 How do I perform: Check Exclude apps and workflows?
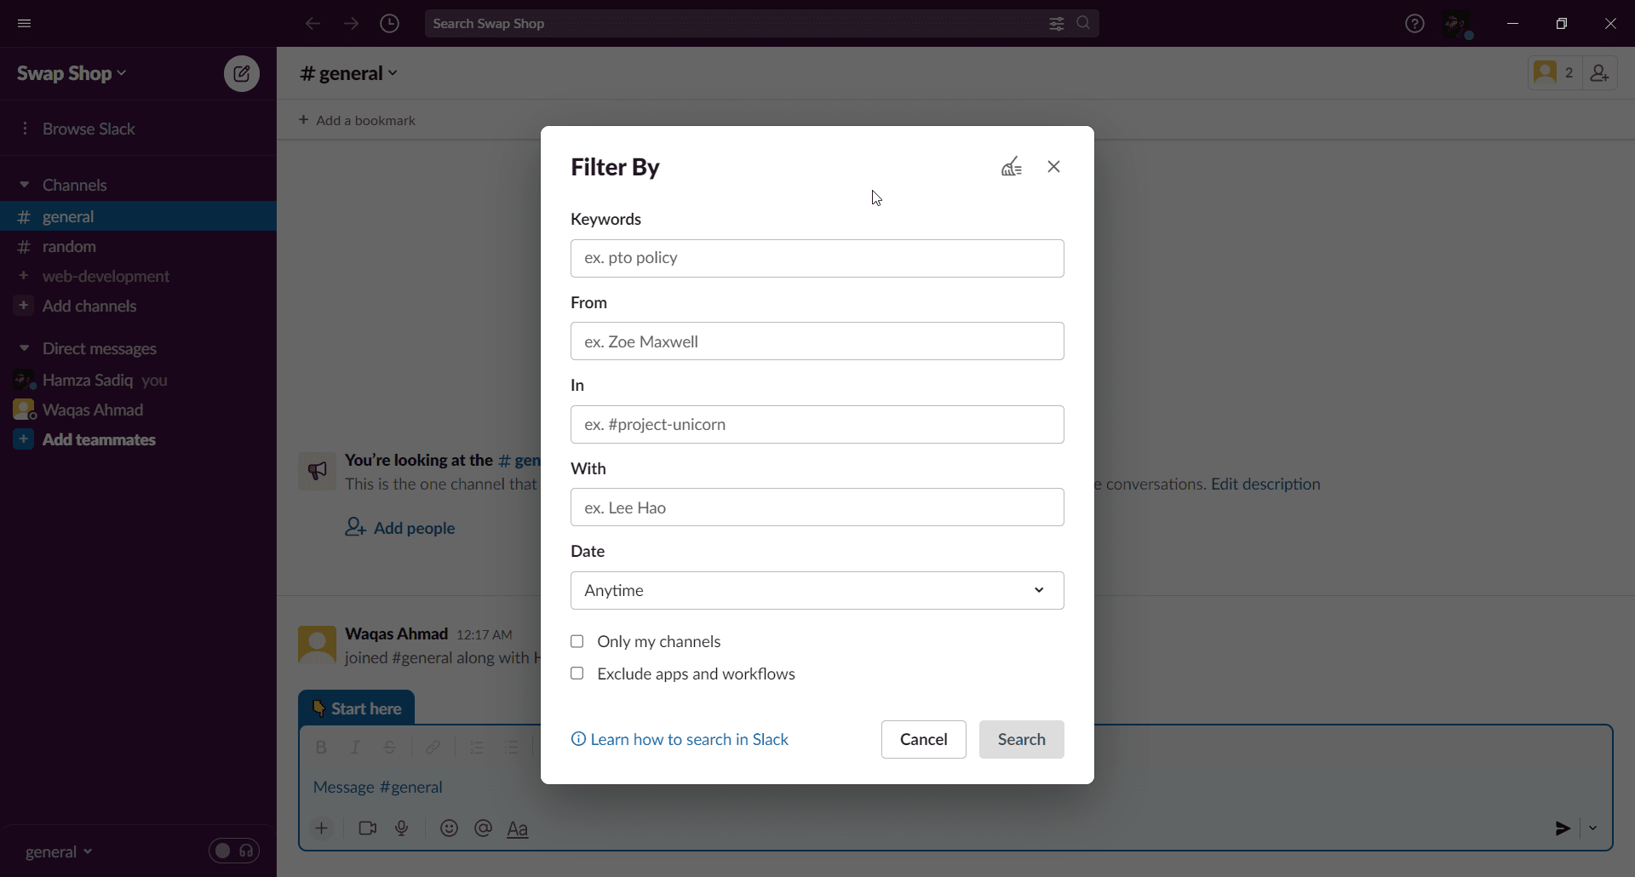577,674
